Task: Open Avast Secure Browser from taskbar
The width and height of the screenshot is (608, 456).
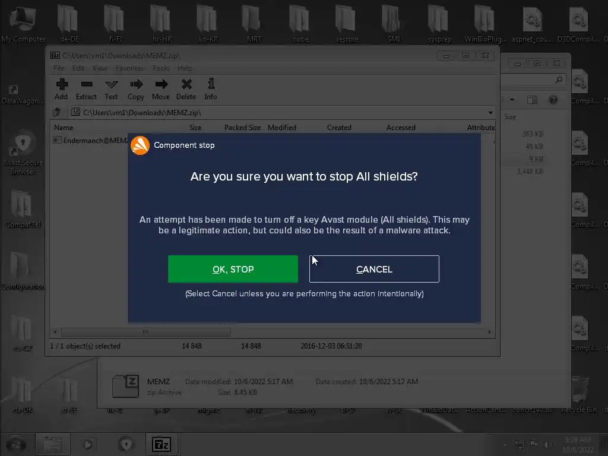Action: pyautogui.click(x=126, y=444)
